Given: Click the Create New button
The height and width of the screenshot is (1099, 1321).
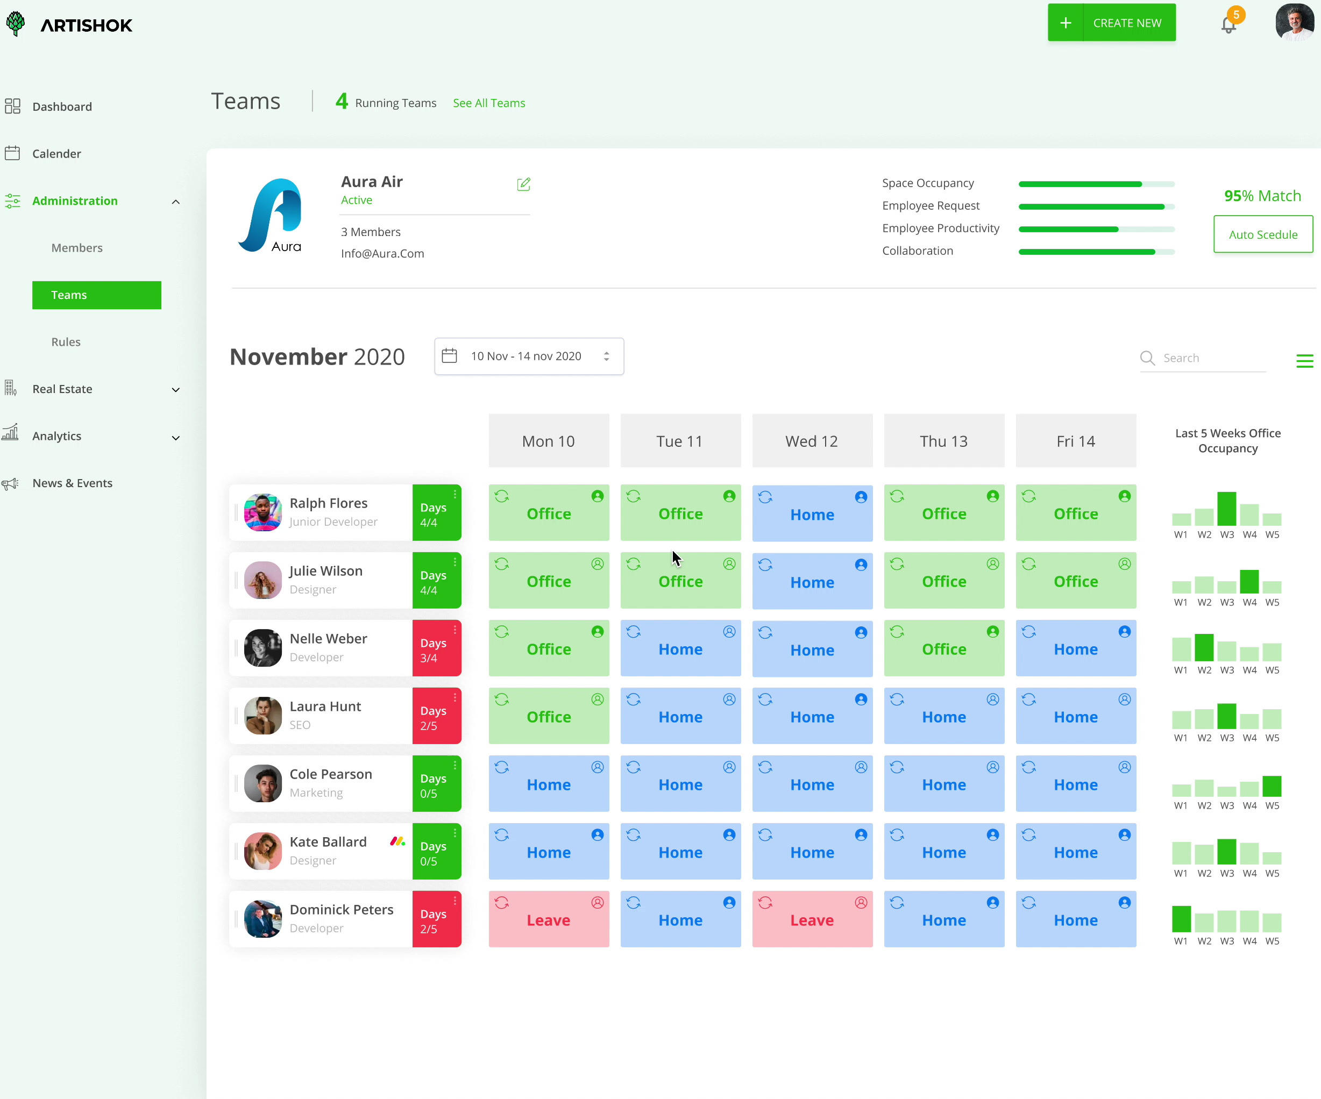Looking at the screenshot, I should point(1112,23).
